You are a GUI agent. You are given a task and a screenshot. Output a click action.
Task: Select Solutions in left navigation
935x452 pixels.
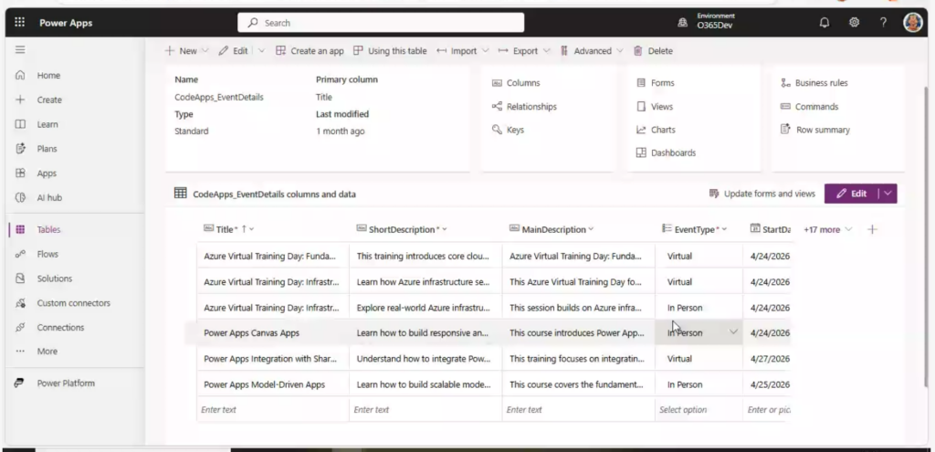coord(54,279)
